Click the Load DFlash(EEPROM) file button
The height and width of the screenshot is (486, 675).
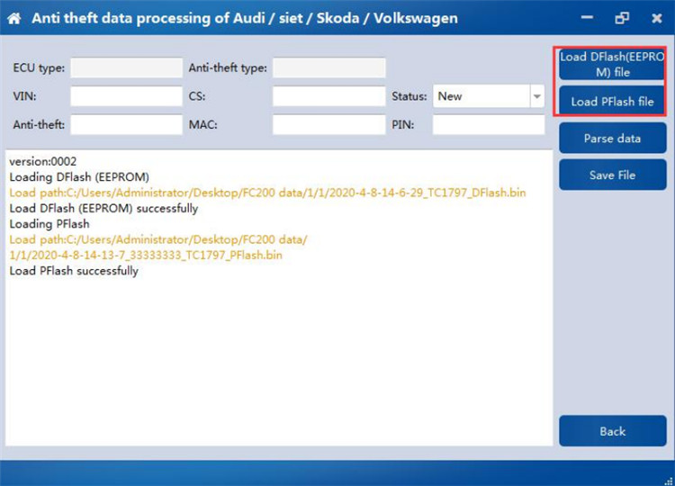[x=612, y=65]
